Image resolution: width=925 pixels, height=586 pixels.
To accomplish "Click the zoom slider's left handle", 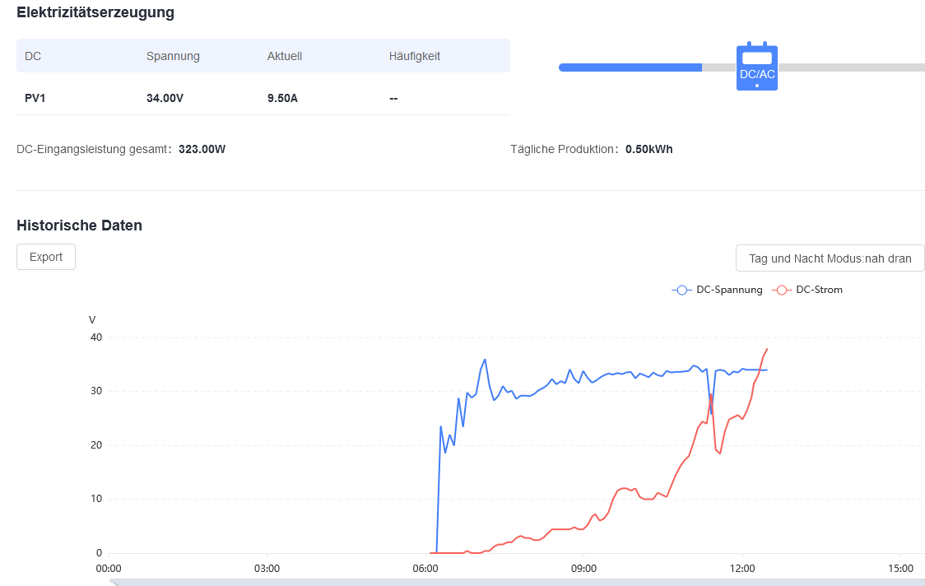I will (113, 583).
